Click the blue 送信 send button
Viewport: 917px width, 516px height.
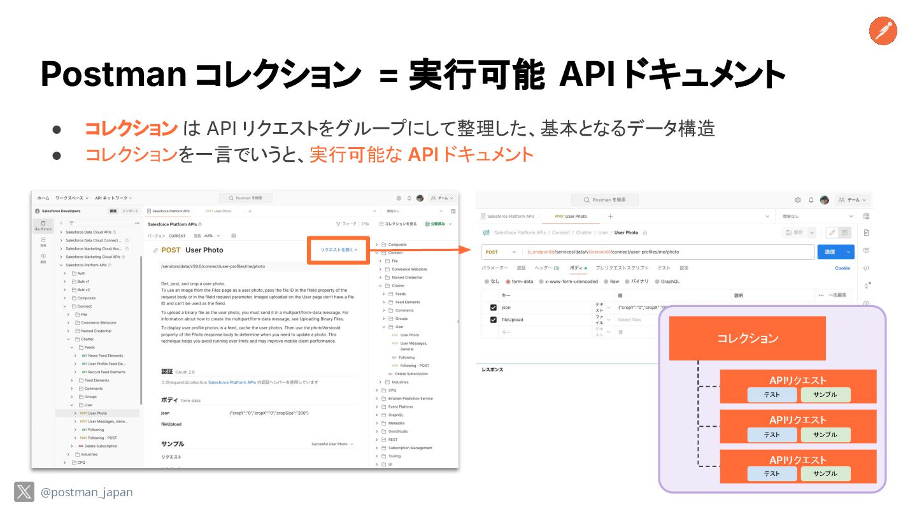point(830,252)
